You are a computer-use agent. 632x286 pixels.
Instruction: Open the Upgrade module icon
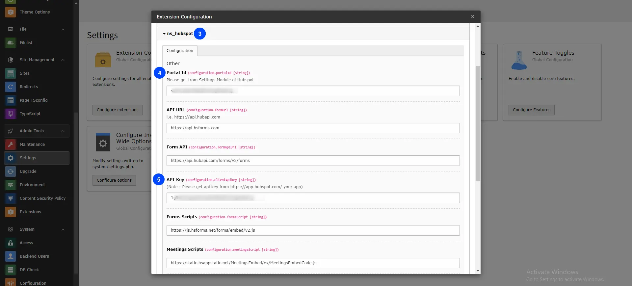pos(11,171)
